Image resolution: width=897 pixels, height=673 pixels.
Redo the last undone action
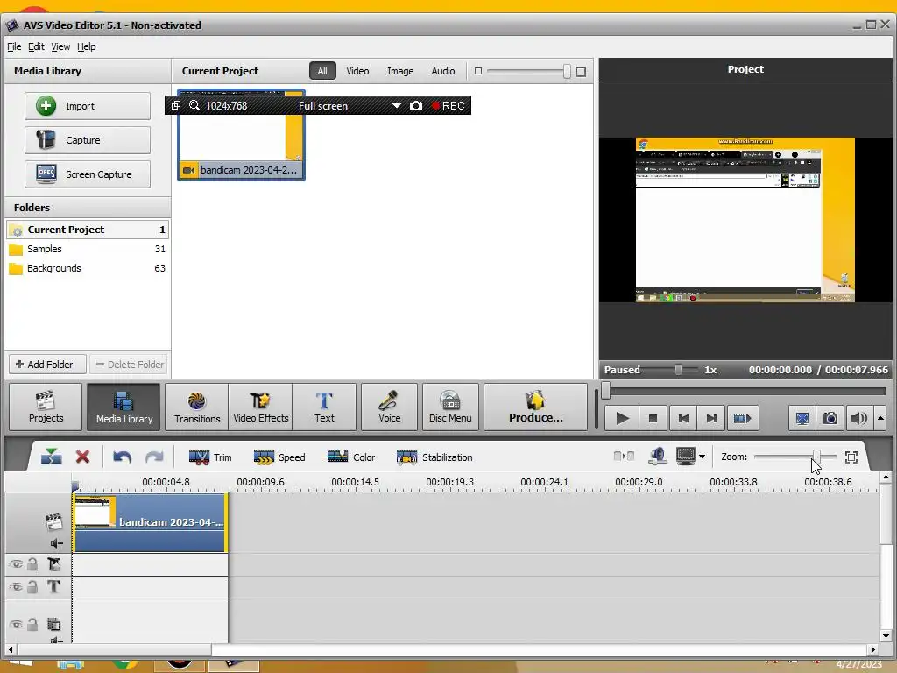[x=154, y=457]
